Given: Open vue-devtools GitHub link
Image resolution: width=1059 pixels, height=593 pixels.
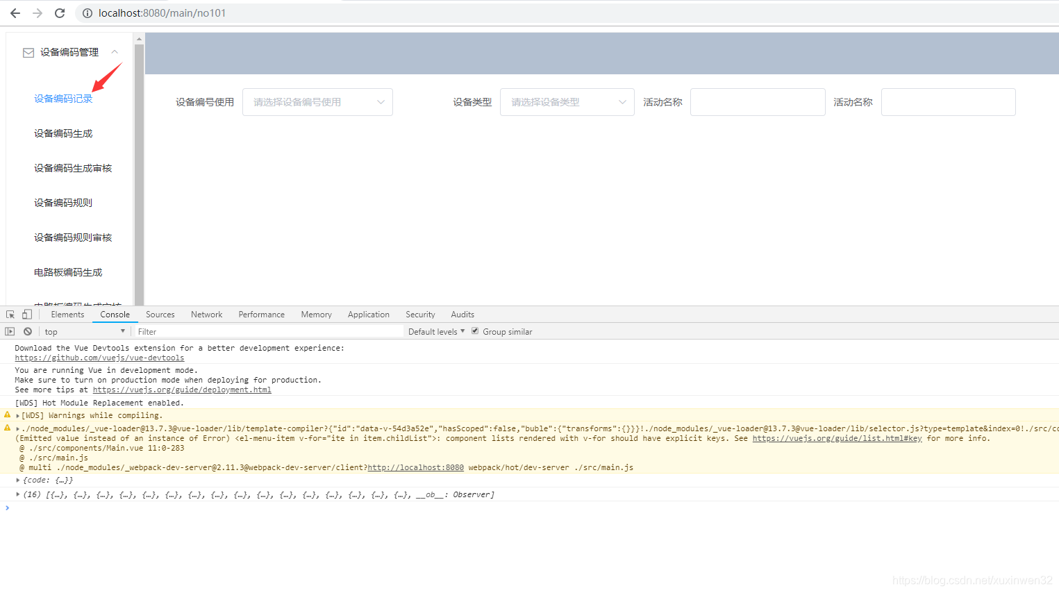Looking at the screenshot, I should 99,358.
